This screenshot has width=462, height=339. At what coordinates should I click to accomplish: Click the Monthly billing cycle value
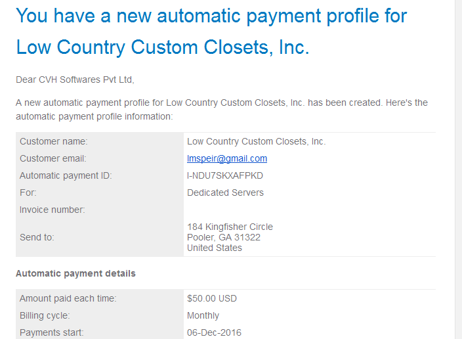point(203,316)
